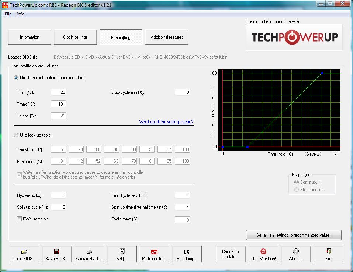
Task: Click Fan speed field with value 84
Action: pyautogui.click(x=147, y=161)
